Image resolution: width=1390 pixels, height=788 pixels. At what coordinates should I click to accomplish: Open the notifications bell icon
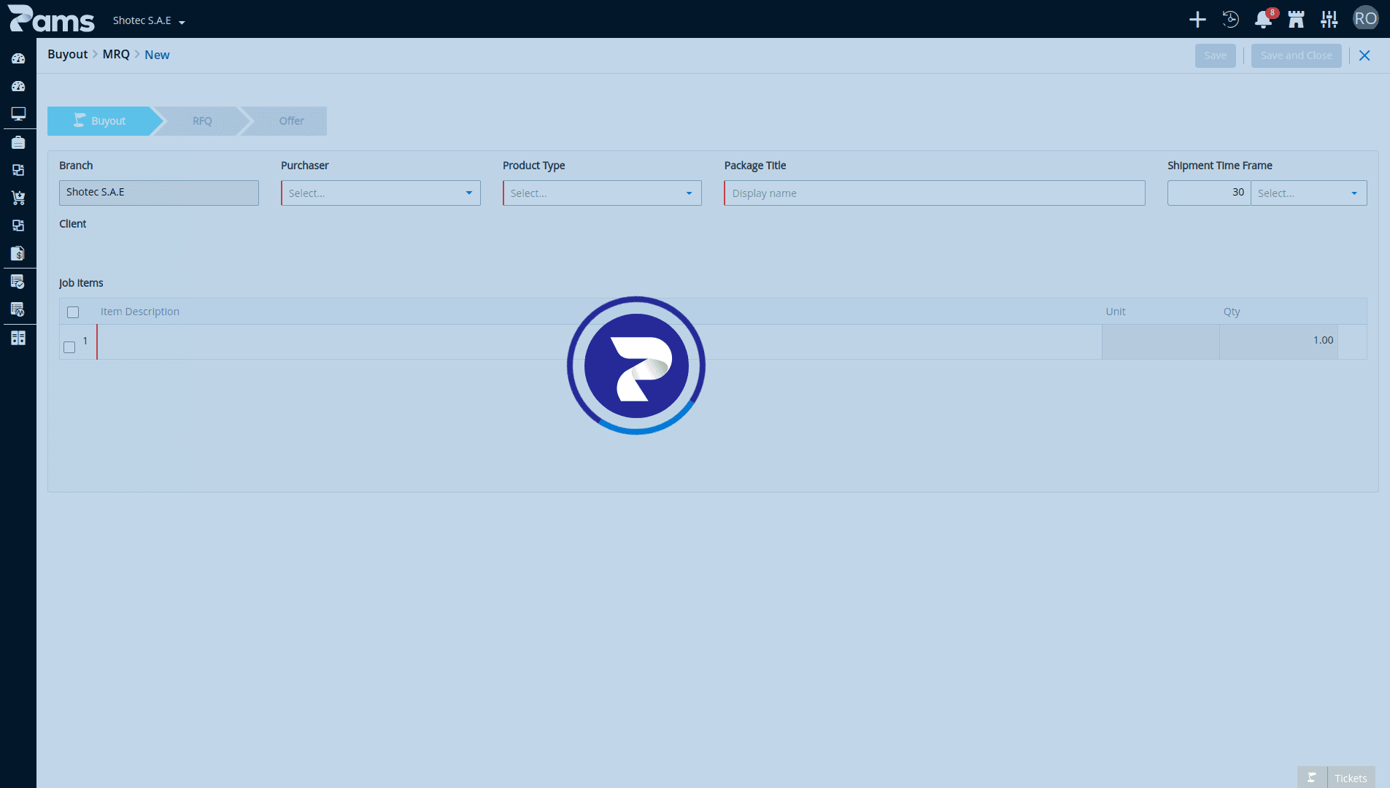(x=1264, y=20)
